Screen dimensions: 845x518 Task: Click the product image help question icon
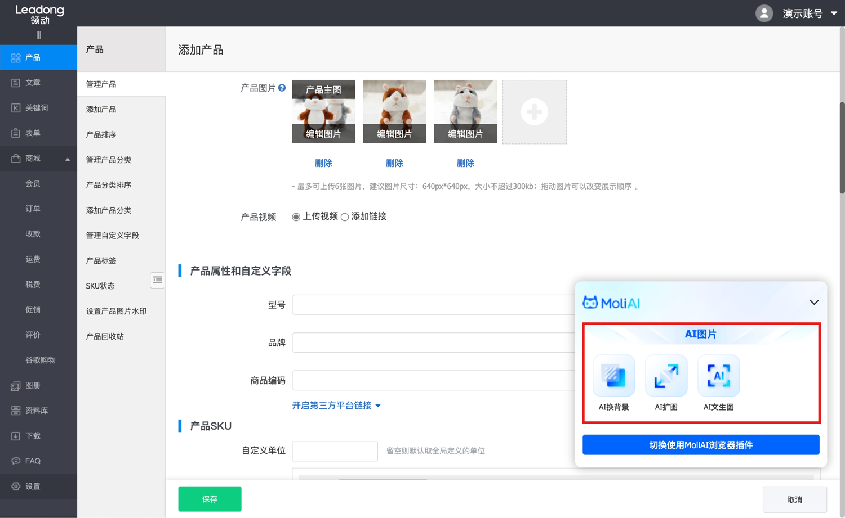tap(282, 88)
